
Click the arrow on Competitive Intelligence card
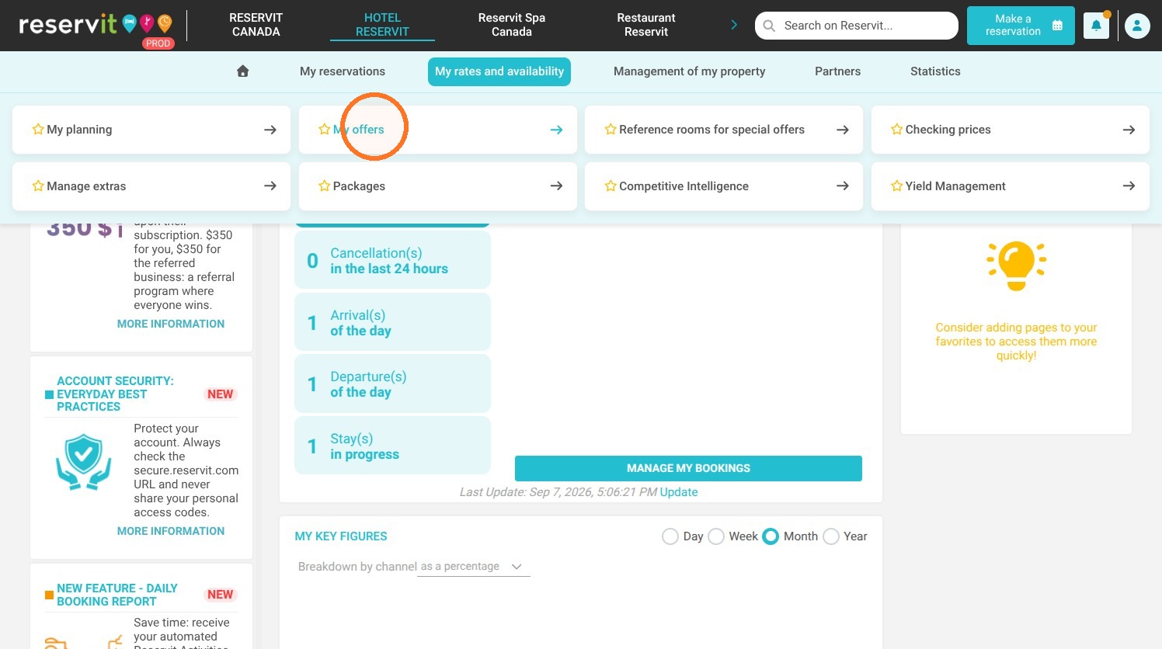tap(843, 186)
